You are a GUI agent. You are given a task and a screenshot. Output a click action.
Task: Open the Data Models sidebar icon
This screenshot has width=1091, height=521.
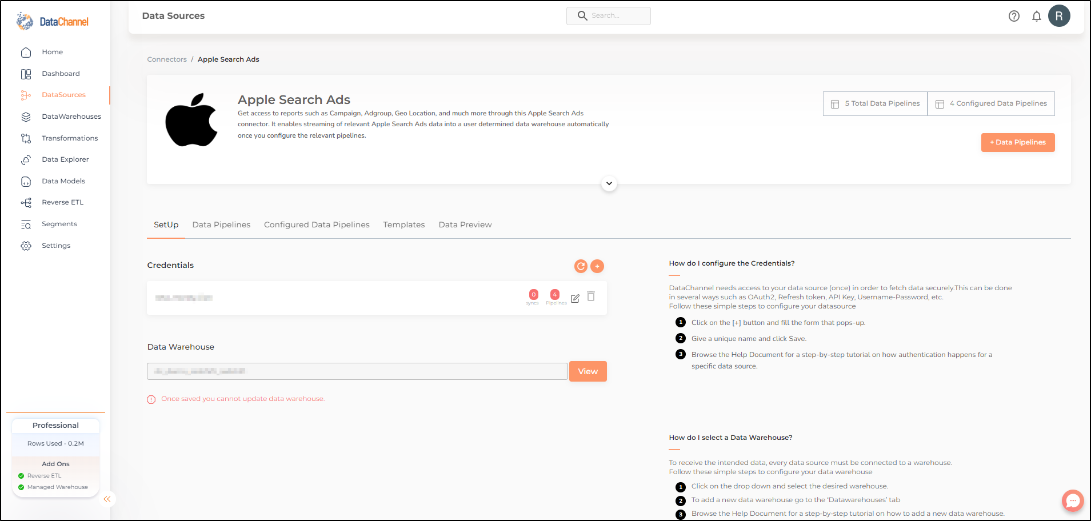pos(26,182)
